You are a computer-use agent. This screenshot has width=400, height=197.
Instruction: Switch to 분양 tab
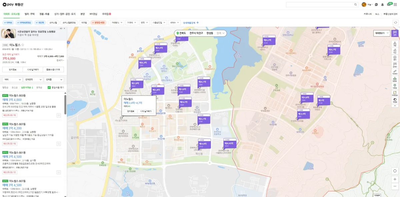coord(83,14)
